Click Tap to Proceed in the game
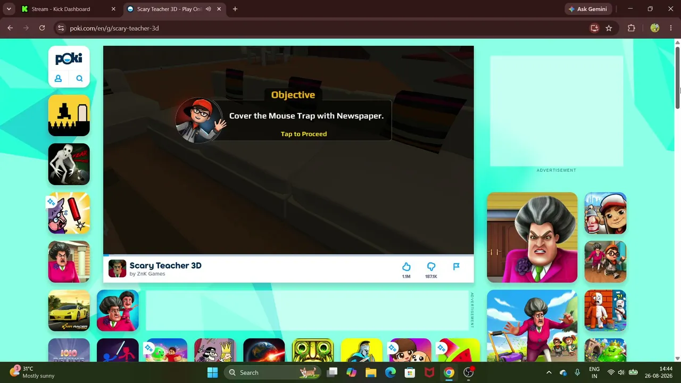The height and width of the screenshot is (383, 681). [x=304, y=134]
